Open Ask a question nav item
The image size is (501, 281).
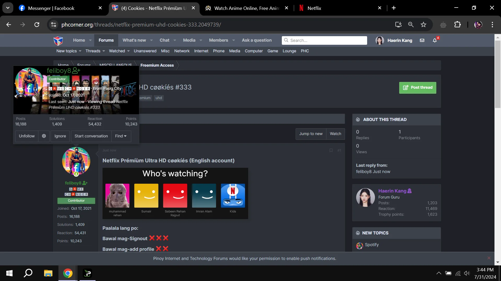[257, 40]
